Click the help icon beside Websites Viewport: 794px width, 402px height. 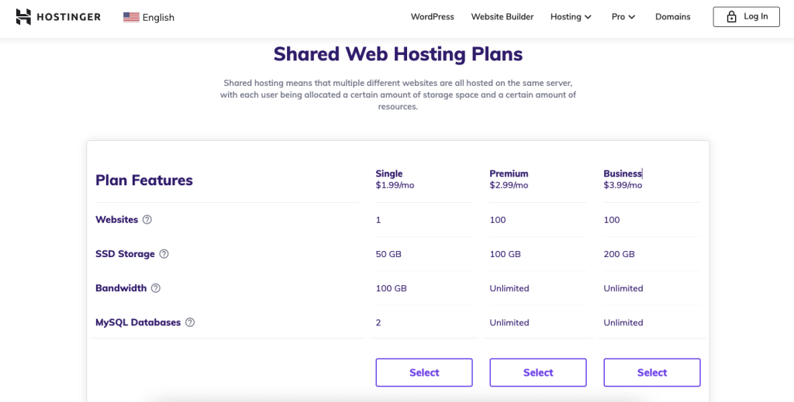(147, 220)
